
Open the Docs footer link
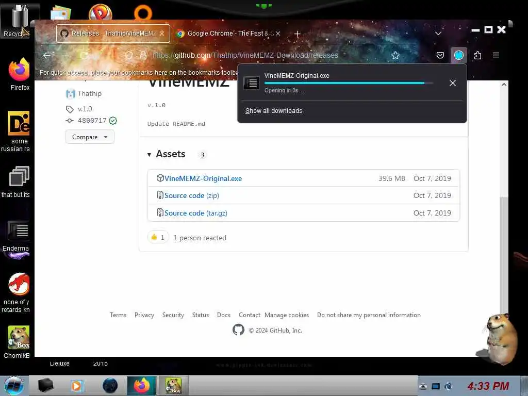pos(224,315)
